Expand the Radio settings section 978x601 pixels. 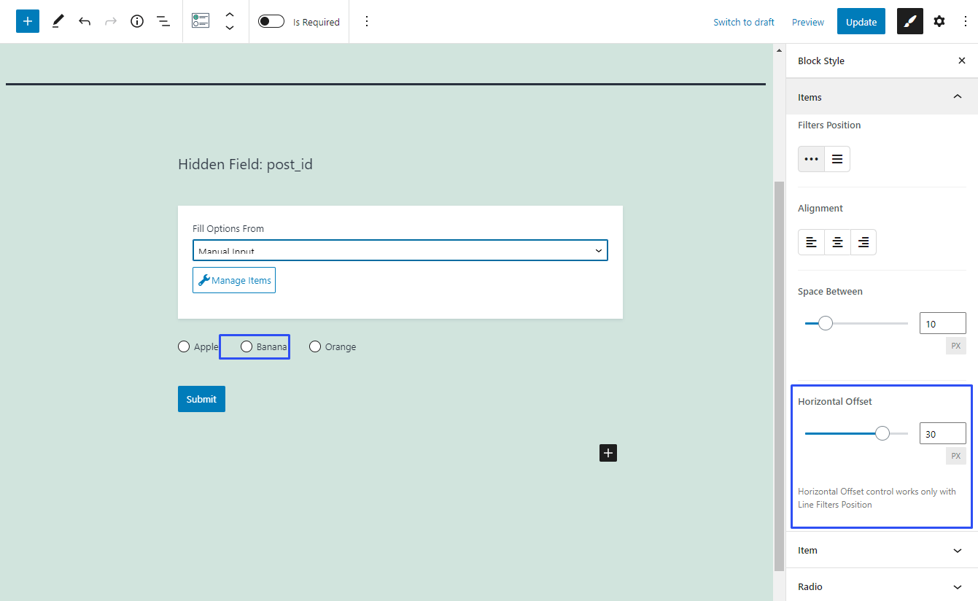(x=958, y=586)
